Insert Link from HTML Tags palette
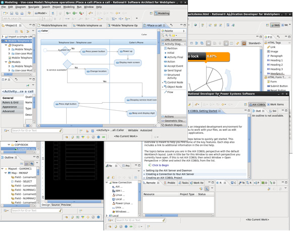Viewport: 293px width, 231px height. coord(271,47)
